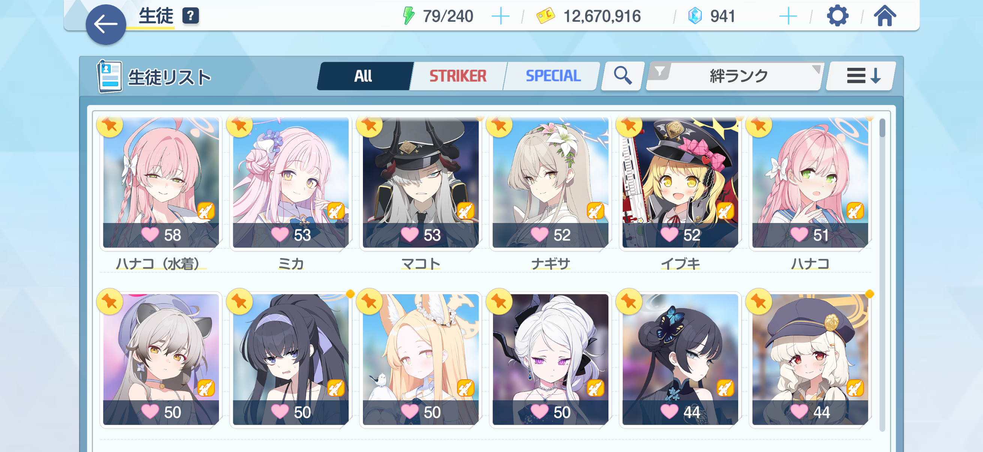Toggle the favorite pin on ハナコ (水着)
Viewport: 983px width, 452px height.
[109, 125]
